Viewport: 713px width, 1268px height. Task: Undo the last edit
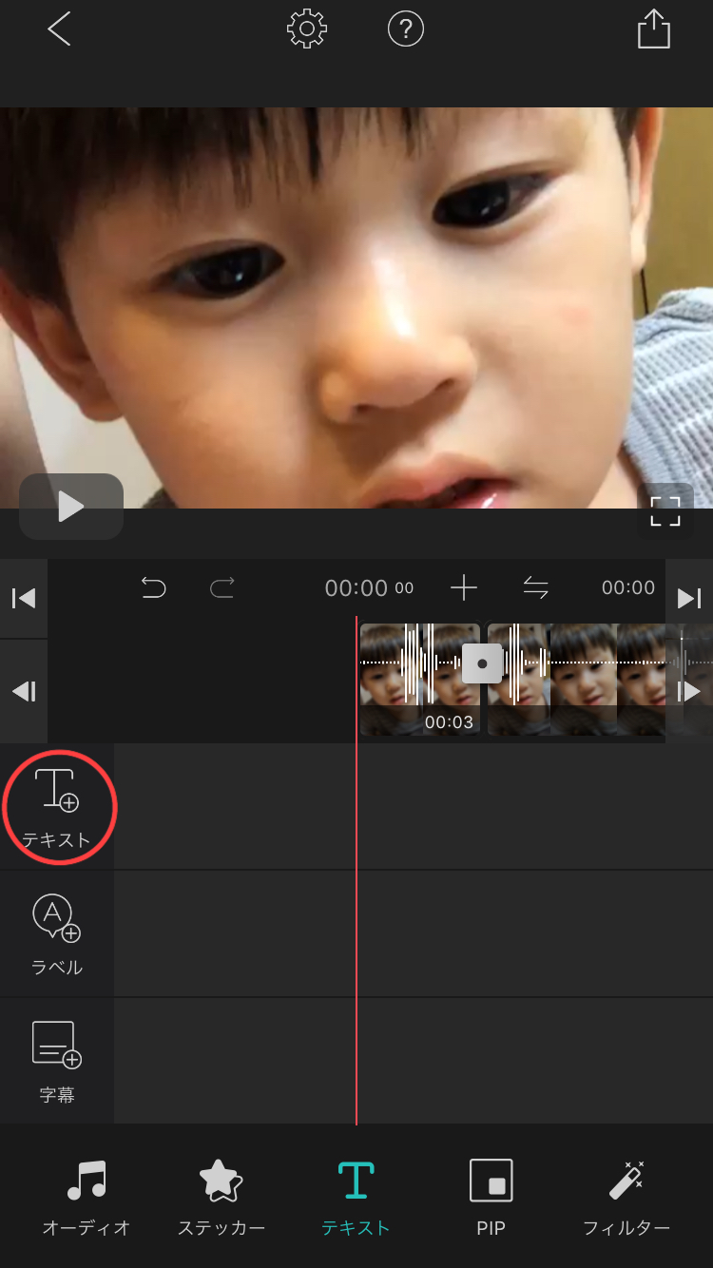tap(153, 588)
